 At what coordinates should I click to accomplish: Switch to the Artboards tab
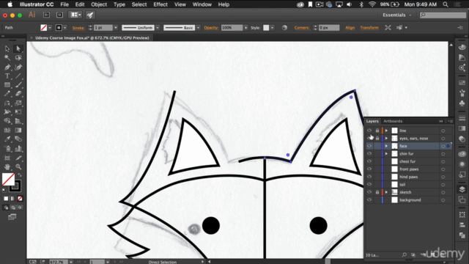coord(393,121)
